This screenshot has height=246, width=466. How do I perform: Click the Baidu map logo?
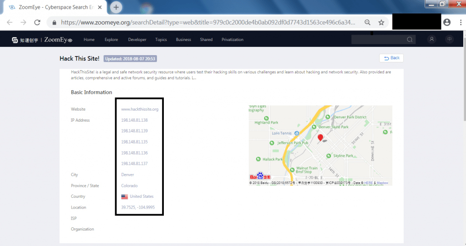coord(260,176)
